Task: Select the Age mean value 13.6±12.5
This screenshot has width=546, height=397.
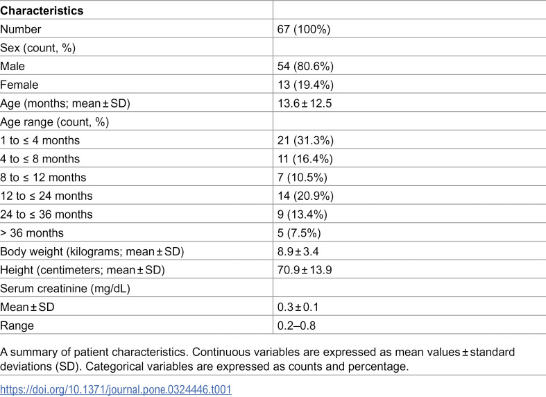Action: [x=305, y=103]
